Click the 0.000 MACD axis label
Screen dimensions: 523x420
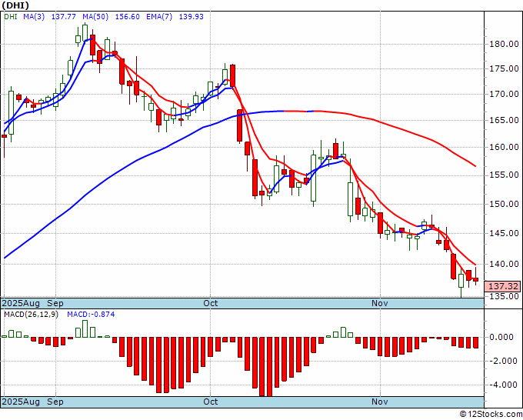coord(501,337)
